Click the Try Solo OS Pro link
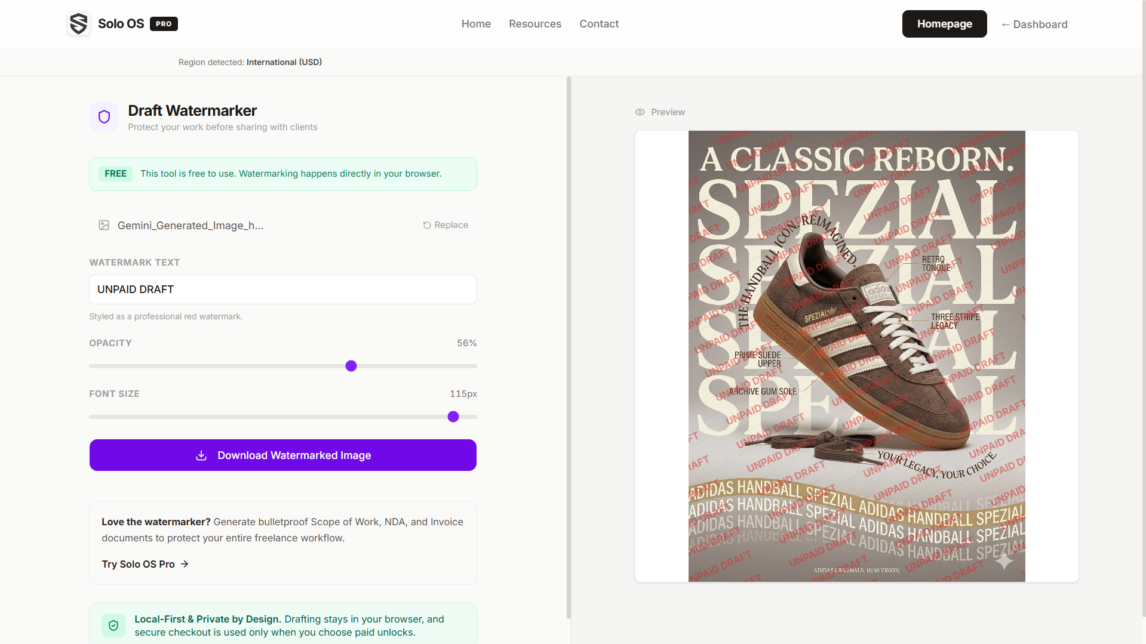The image size is (1146, 644). (x=139, y=564)
